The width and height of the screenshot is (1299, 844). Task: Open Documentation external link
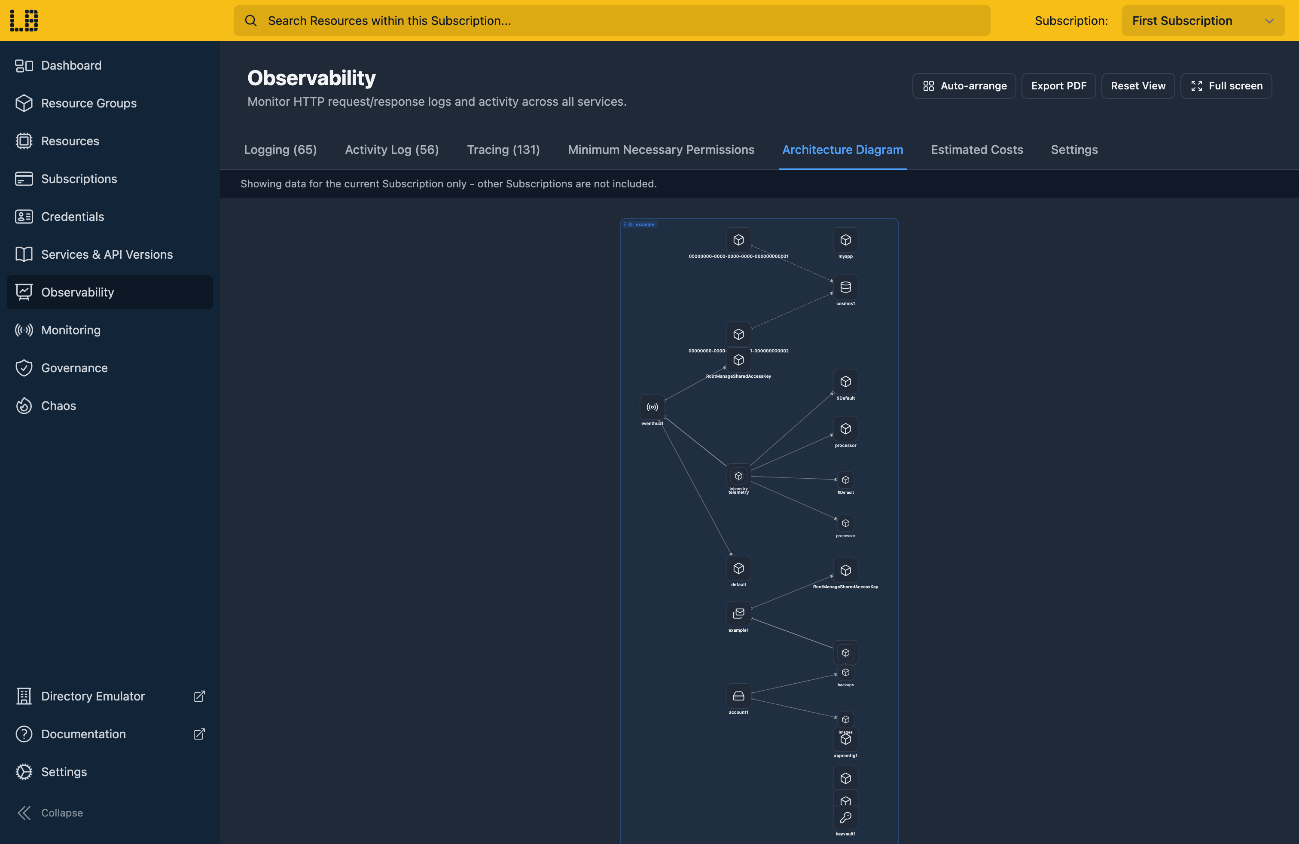click(110, 734)
